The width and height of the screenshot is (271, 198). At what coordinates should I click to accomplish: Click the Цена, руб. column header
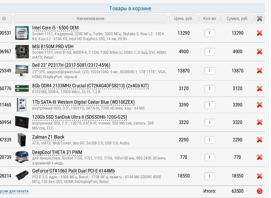tap(184, 19)
